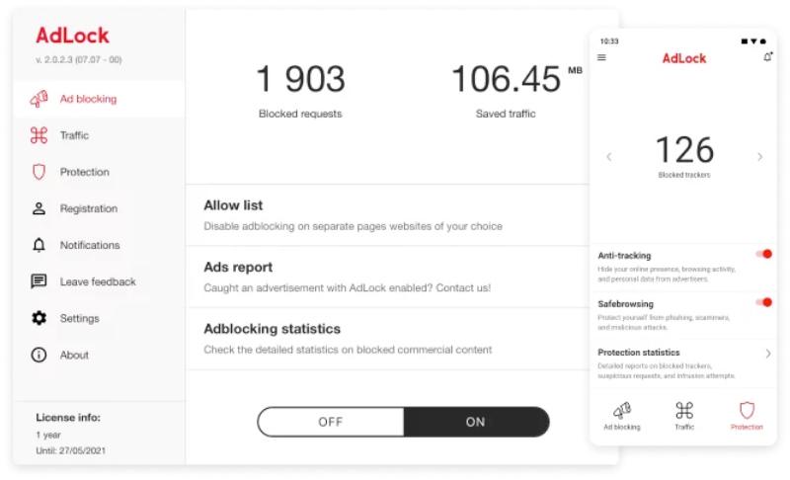The image size is (790, 480).
Task: Open the mobile hamburger menu
Action: [602, 57]
